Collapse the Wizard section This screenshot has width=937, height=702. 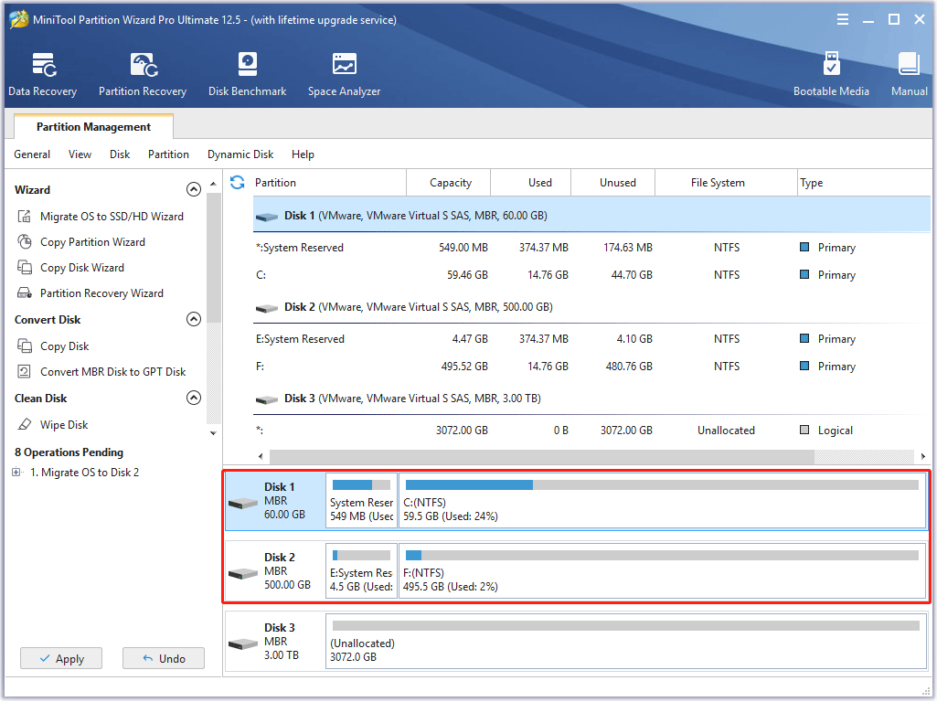coord(194,189)
